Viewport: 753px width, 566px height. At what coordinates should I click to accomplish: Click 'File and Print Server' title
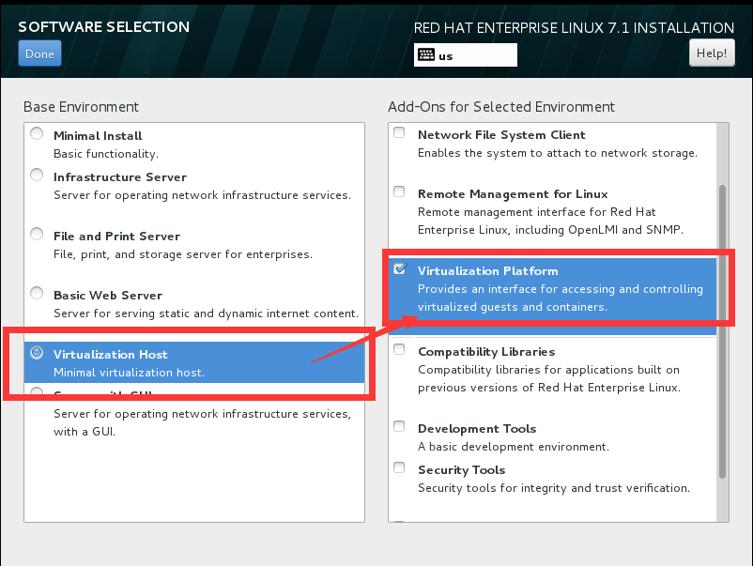click(x=116, y=237)
